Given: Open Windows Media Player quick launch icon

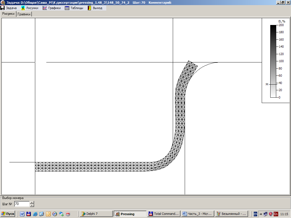Looking at the screenshot, I should pos(55,214).
